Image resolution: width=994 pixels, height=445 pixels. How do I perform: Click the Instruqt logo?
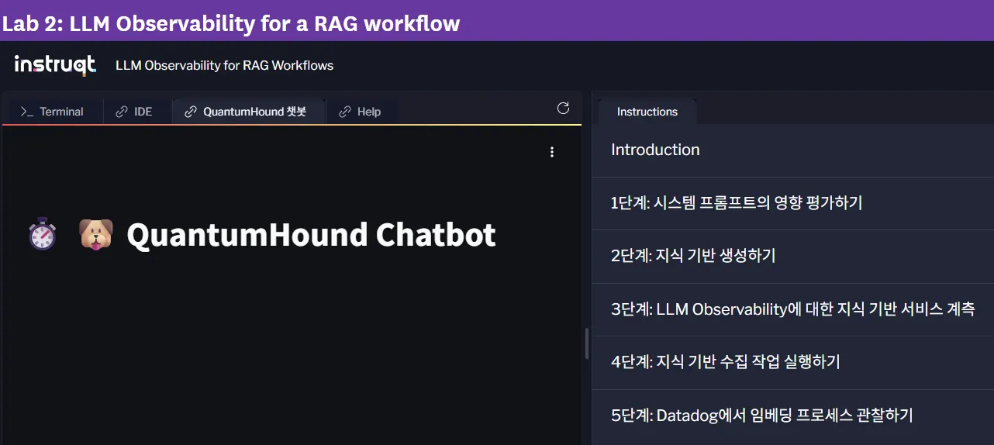click(55, 65)
